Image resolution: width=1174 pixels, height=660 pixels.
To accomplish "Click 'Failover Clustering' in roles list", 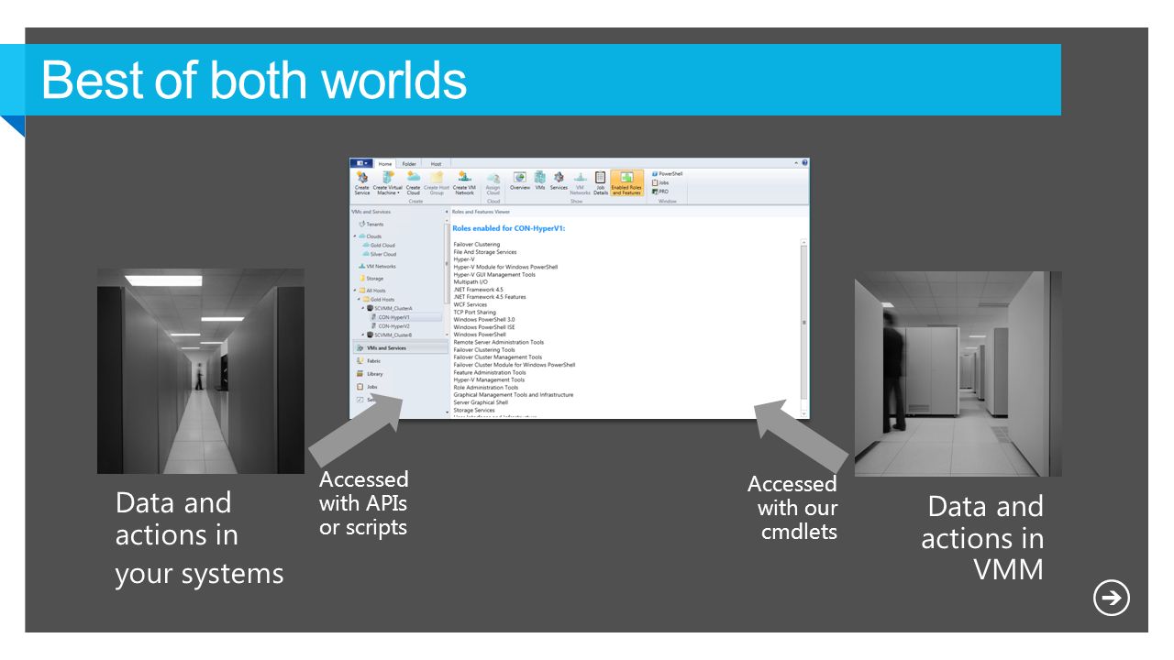I will coord(477,245).
